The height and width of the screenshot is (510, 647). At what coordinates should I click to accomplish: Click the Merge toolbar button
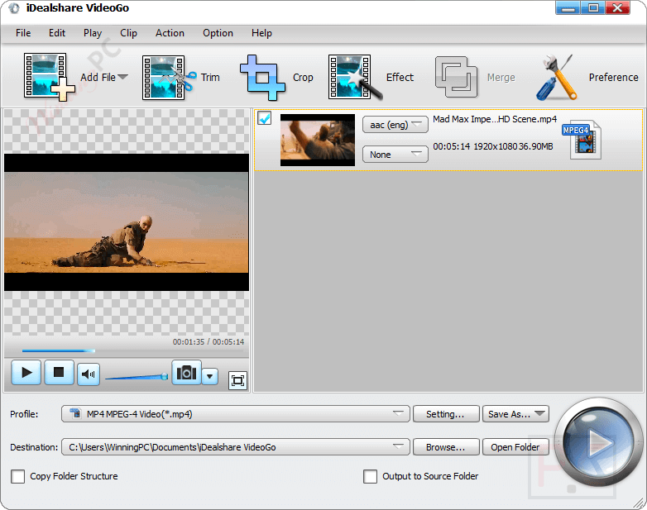click(x=475, y=77)
